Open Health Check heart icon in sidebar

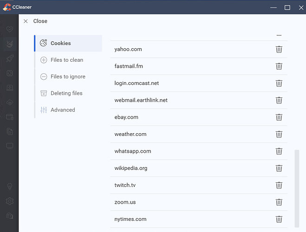(9, 29)
